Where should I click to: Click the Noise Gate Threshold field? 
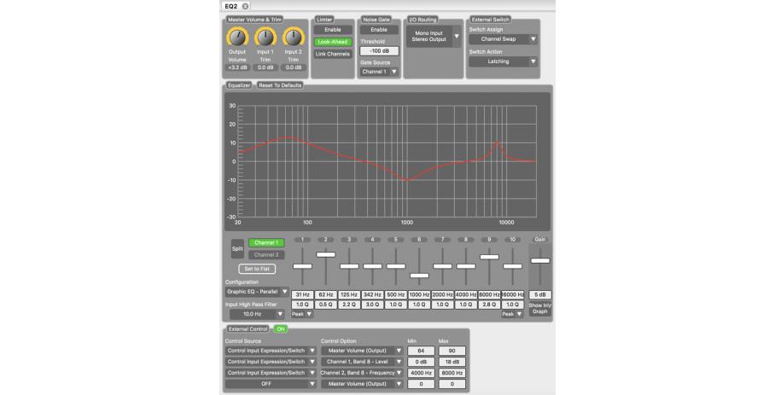[379, 50]
